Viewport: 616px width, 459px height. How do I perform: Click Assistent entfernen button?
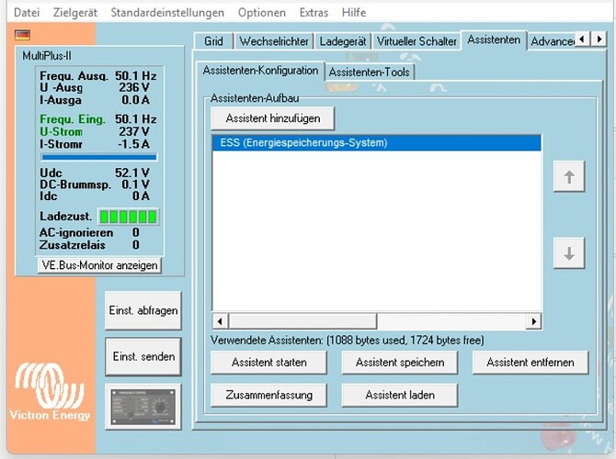[x=530, y=362]
